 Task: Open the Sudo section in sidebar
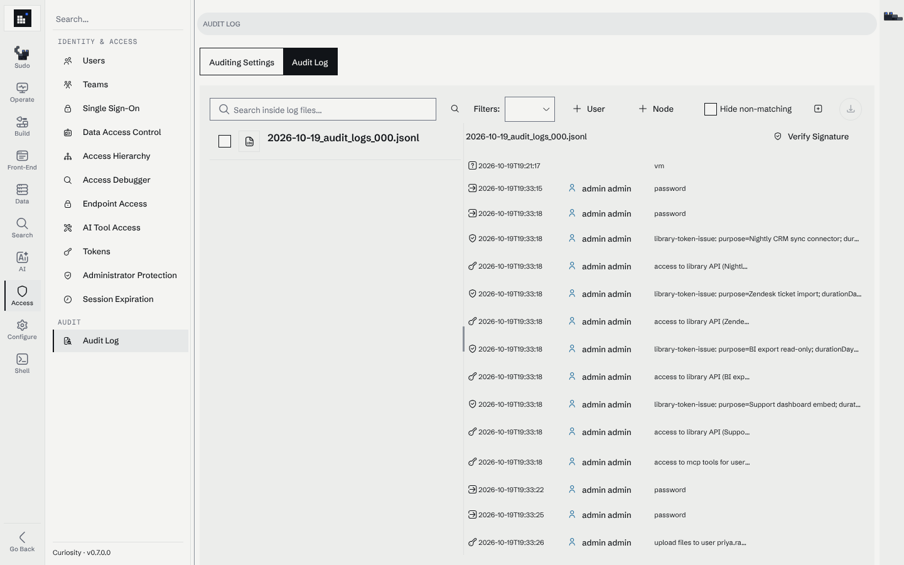tap(22, 57)
